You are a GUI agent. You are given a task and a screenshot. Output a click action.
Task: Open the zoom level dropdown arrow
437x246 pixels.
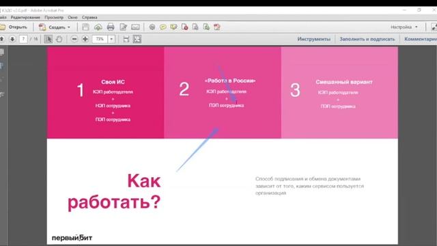111,39
